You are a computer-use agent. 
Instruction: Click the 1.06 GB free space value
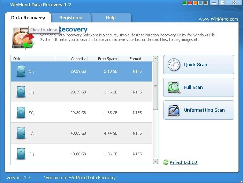click(x=111, y=154)
